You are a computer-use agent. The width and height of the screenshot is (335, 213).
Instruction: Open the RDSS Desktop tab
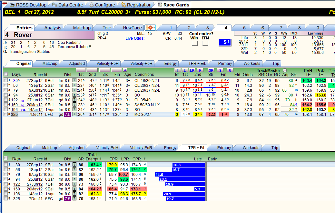[x=28, y=5]
